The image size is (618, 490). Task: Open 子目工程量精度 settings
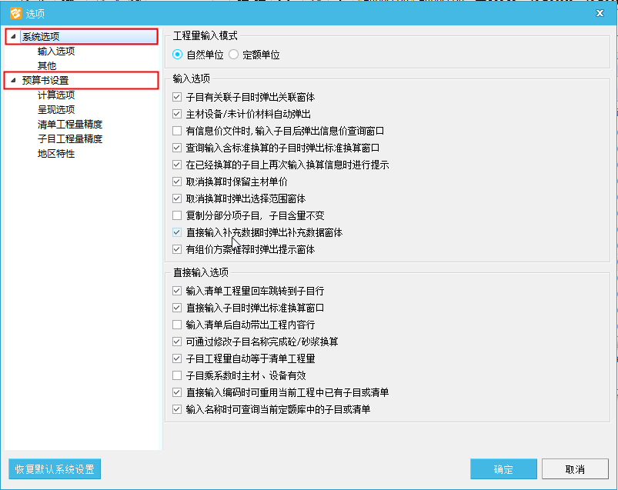[70, 139]
